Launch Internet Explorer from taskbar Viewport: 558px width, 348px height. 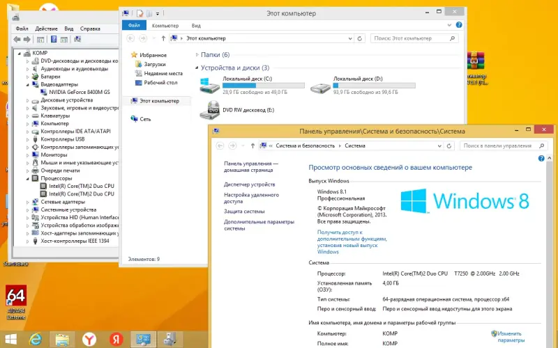(x=36, y=340)
